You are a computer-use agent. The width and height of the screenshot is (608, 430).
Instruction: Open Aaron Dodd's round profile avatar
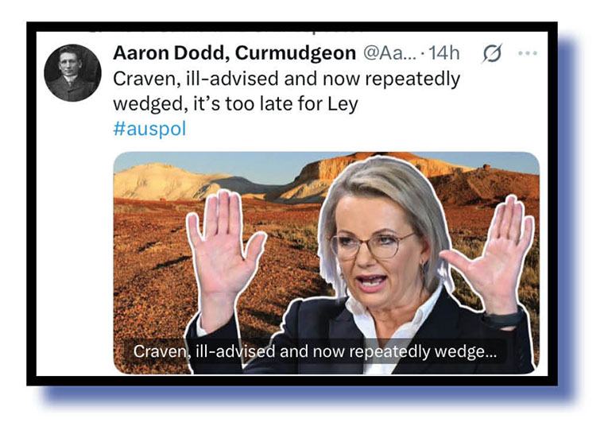click(x=72, y=73)
